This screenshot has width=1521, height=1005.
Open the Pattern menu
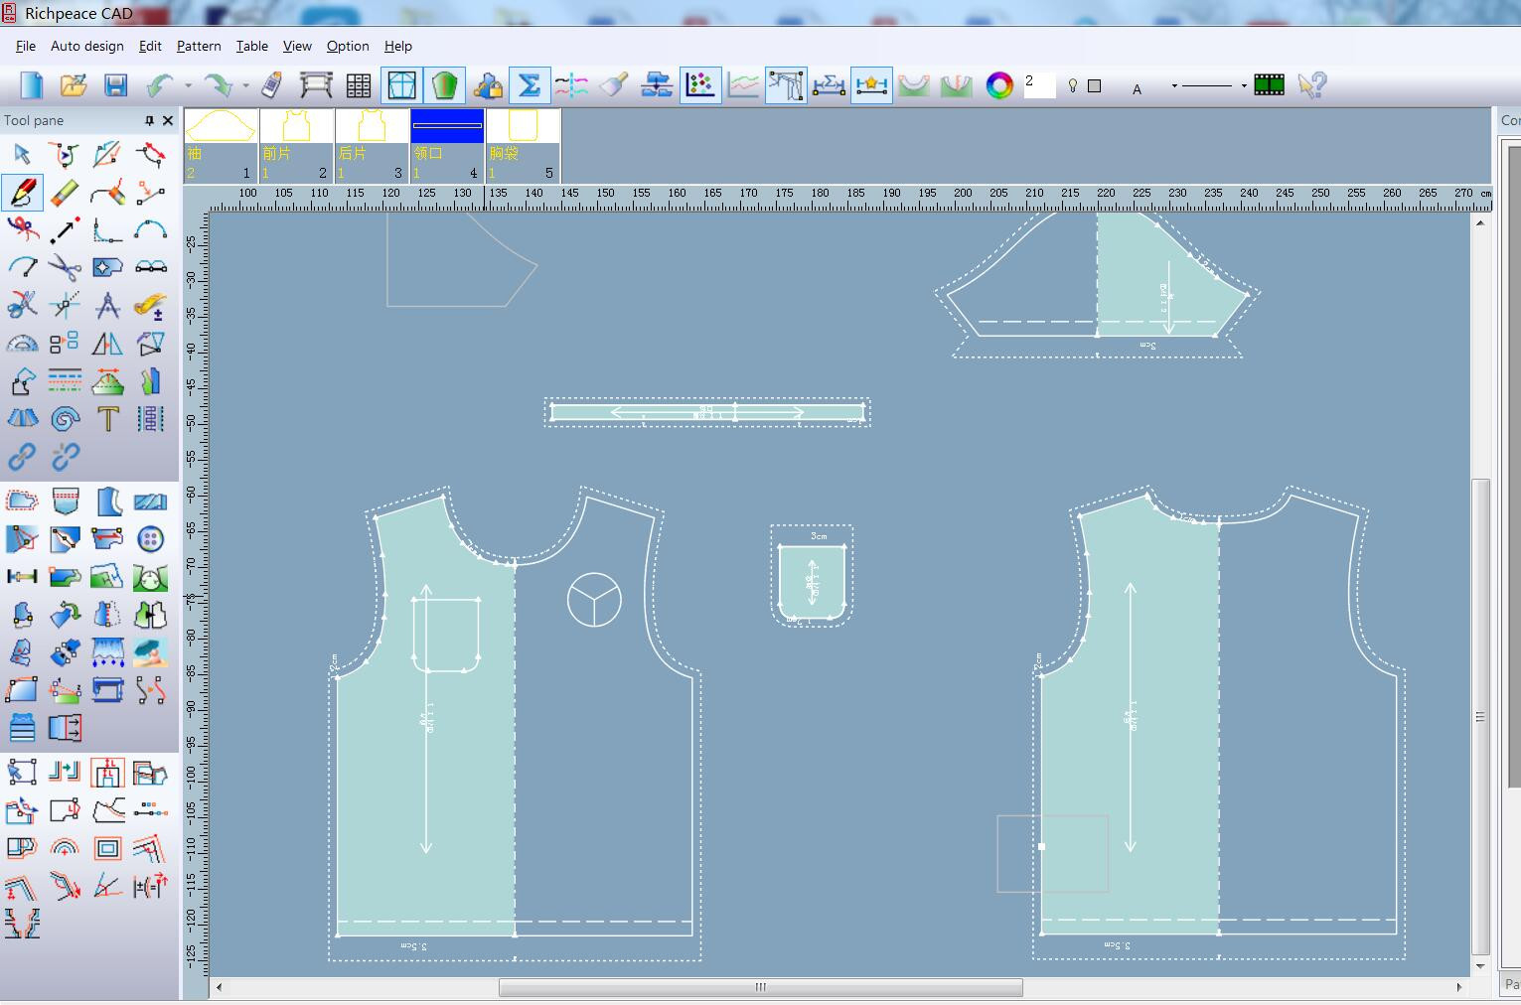(198, 46)
